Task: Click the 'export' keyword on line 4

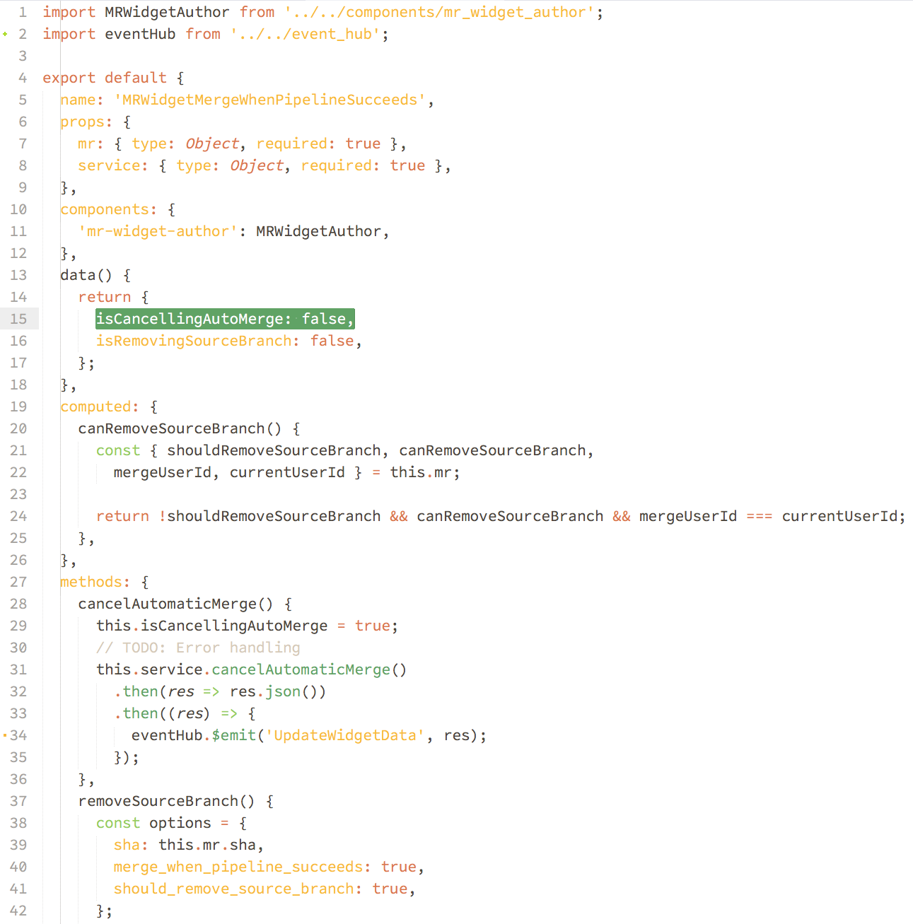Action: 69,78
